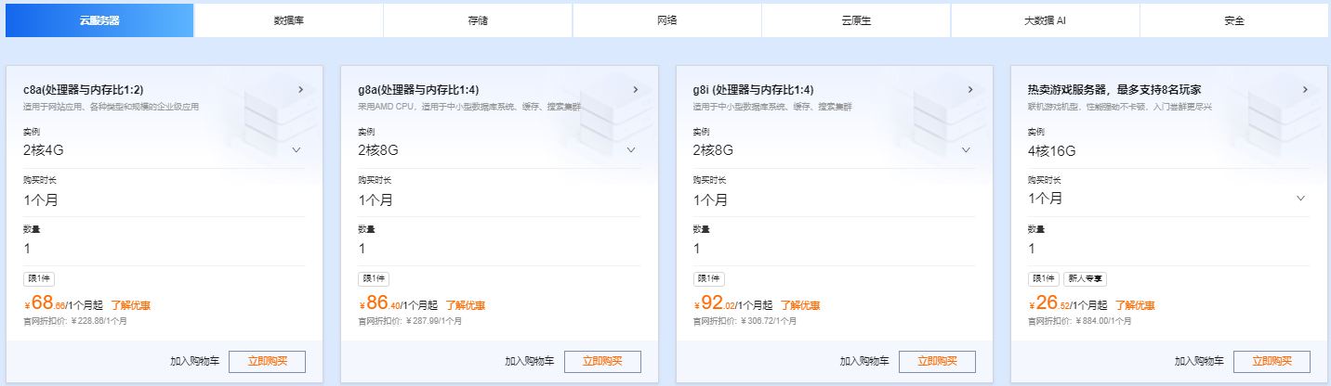Click the ¥26.52 price on game server card
The width and height of the screenshot is (1331, 386).
1049,303
